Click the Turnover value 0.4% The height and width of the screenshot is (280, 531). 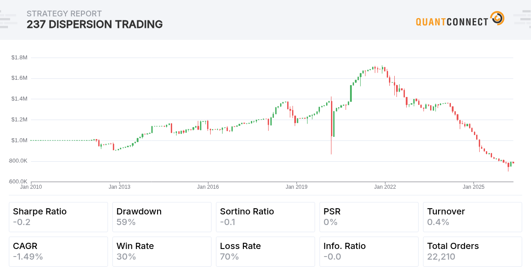(x=438, y=222)
